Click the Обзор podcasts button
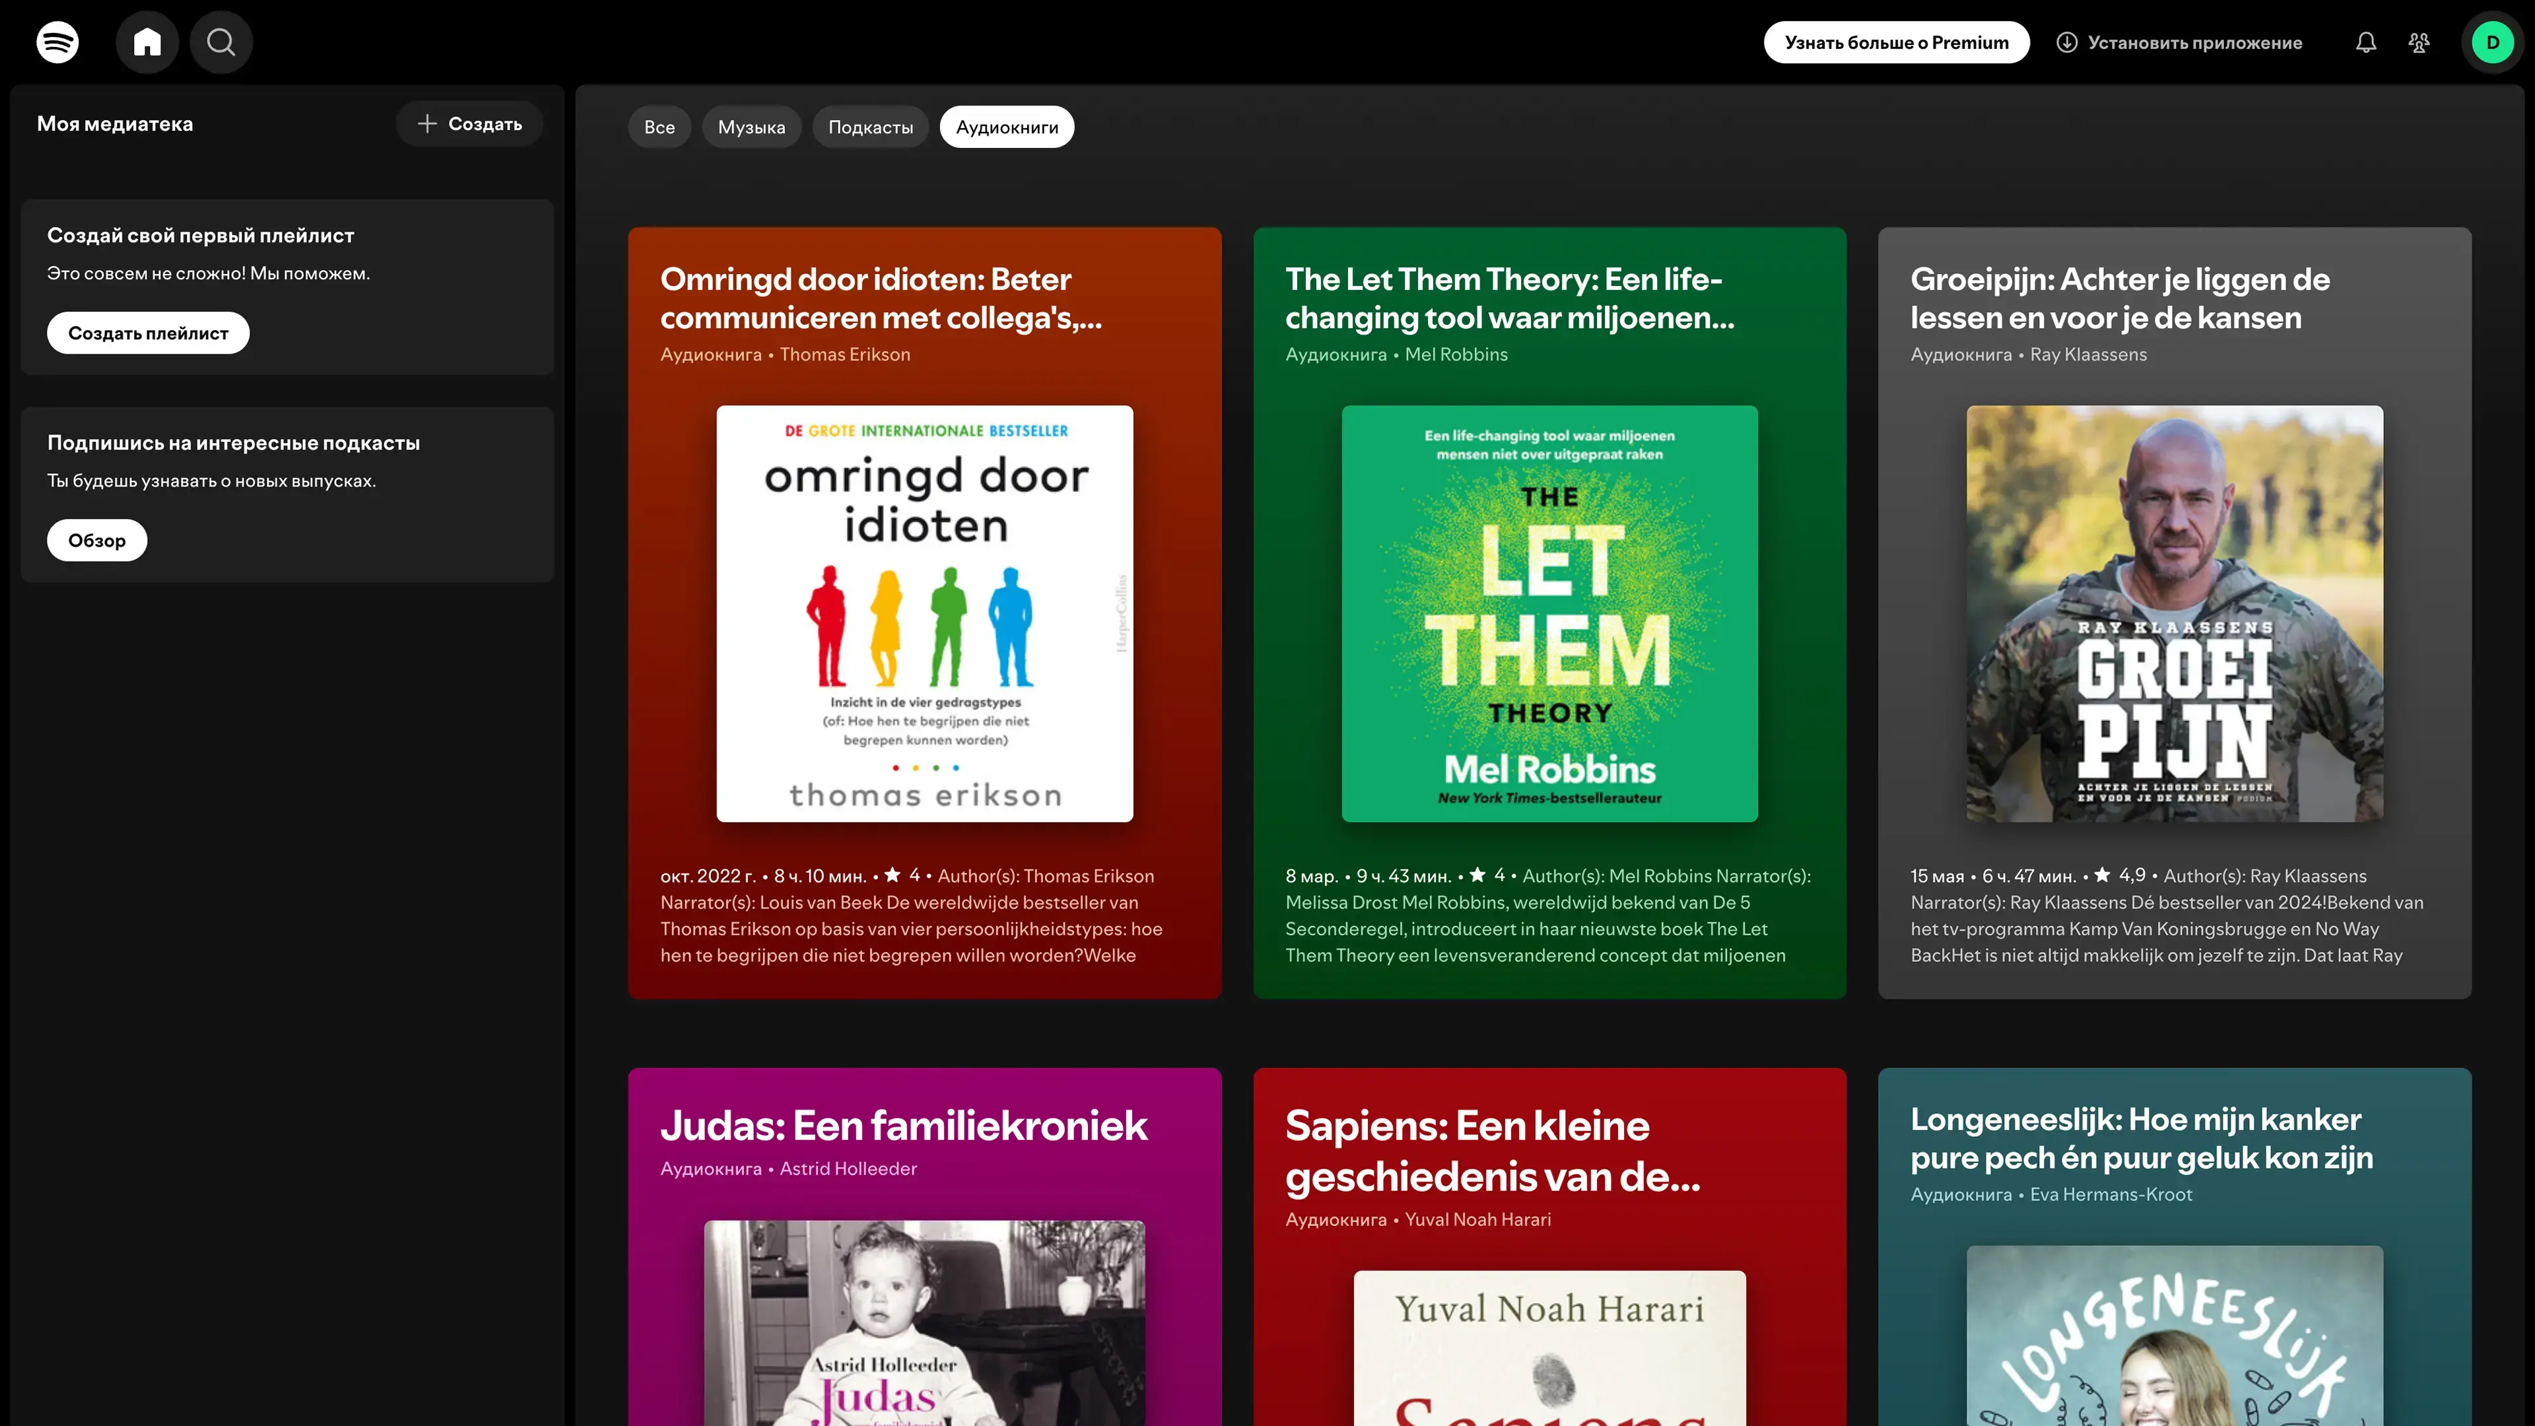Image resolution: width=2535 pixels, height=1426 pixels. (96, 540)
